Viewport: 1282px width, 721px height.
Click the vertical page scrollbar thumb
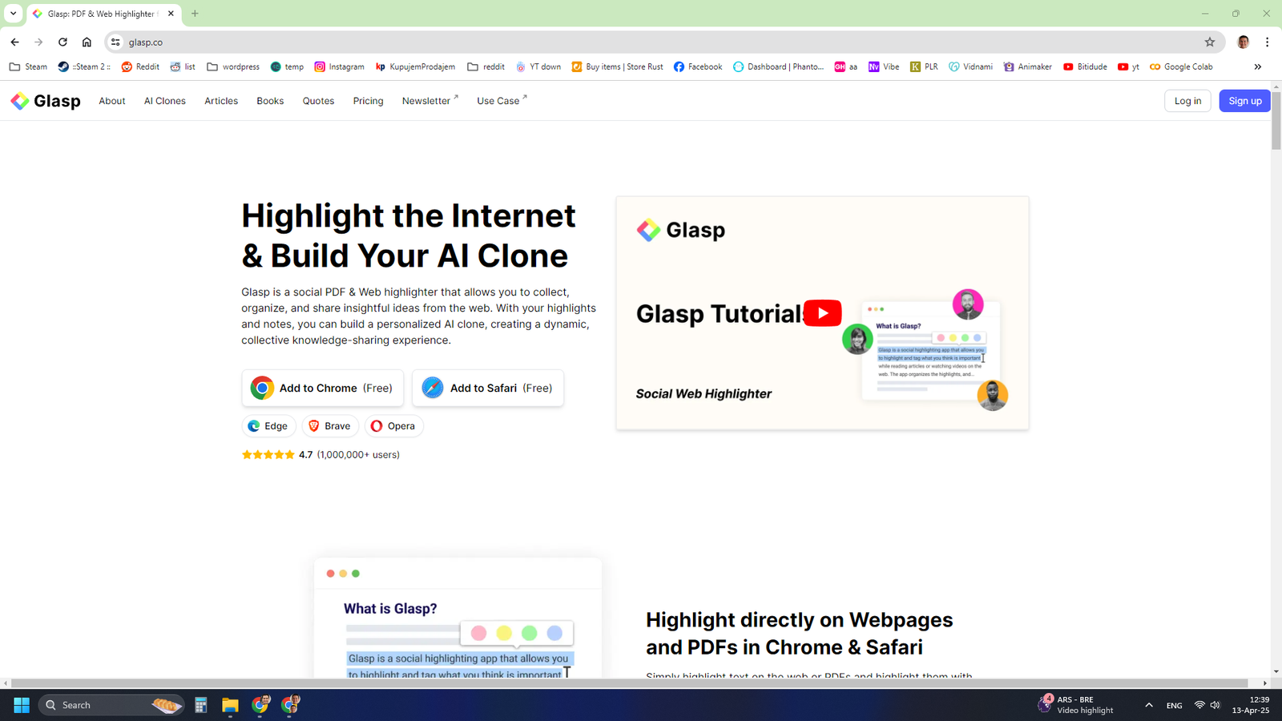click(x=1276, y=120)
